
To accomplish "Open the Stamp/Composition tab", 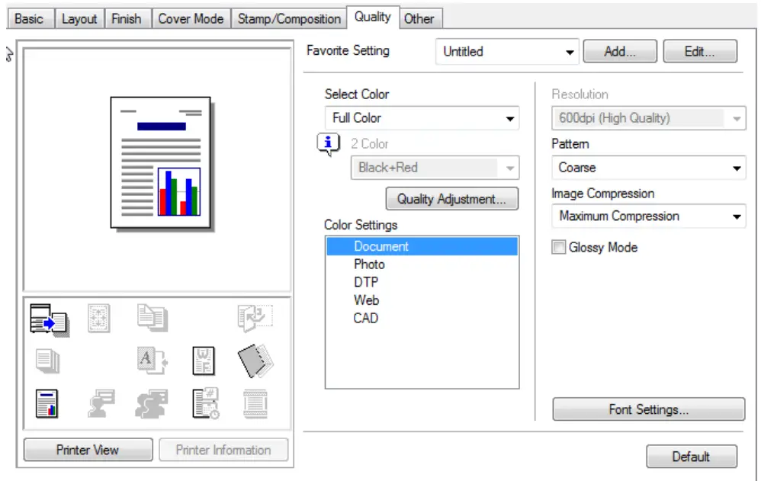I will pos(289,18).
